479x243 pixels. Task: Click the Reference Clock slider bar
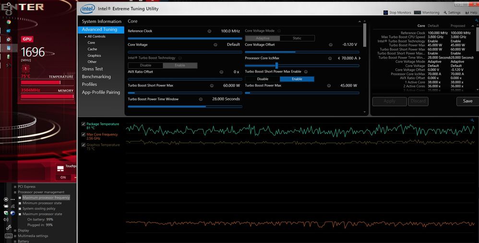point(185,38)
